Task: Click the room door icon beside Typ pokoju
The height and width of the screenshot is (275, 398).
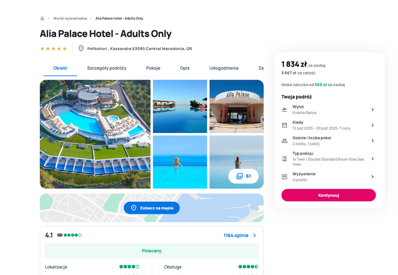Action: 285,159
